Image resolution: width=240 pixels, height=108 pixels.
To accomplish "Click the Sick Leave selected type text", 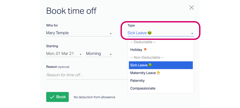I will (x=137, y=33).
